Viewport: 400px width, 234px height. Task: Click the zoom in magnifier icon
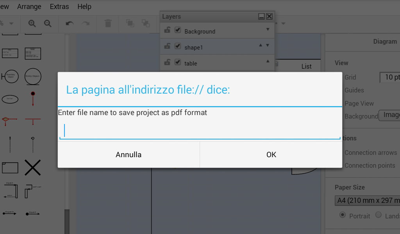pyautogui.click(x=32, y=23)
